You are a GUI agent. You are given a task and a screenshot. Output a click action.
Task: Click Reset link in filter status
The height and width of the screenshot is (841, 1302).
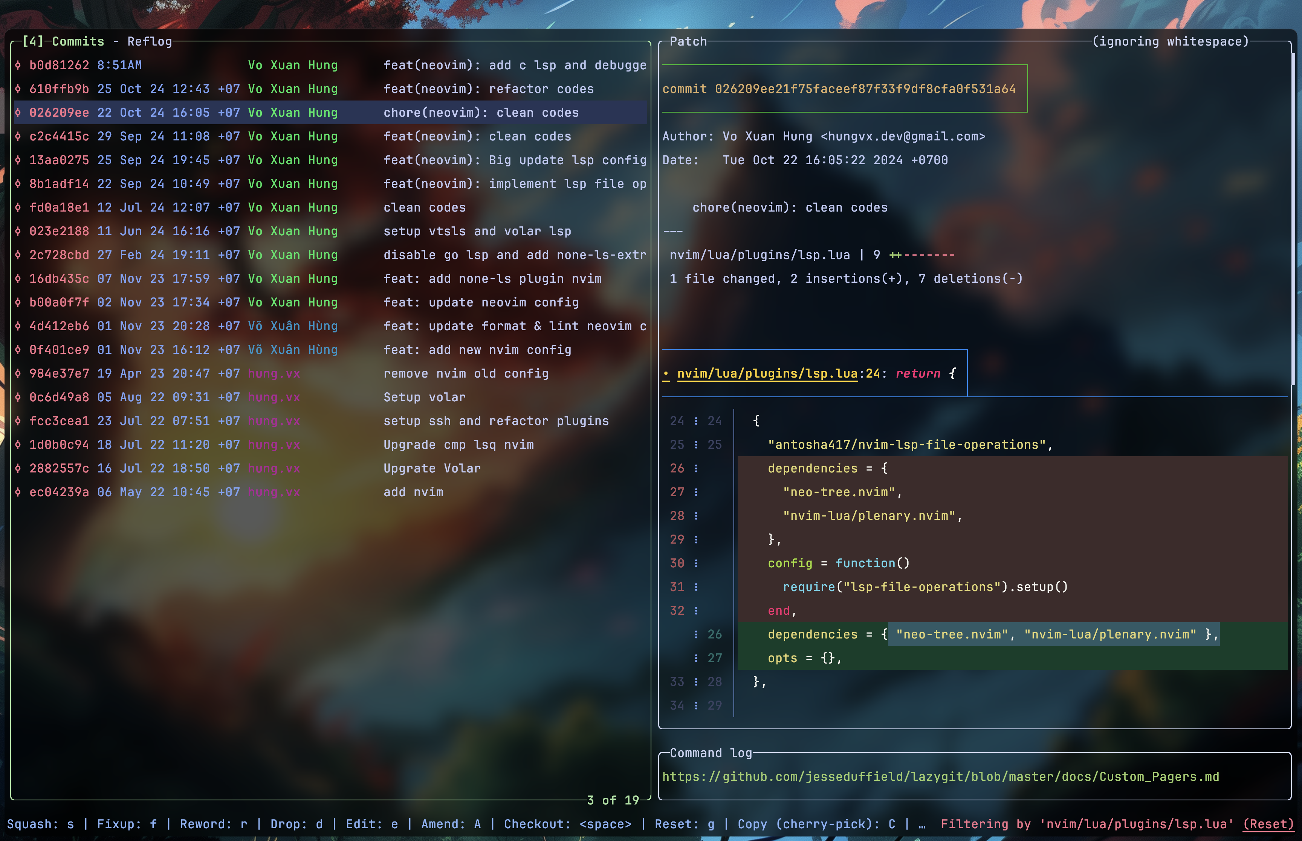click(1268, 824)
